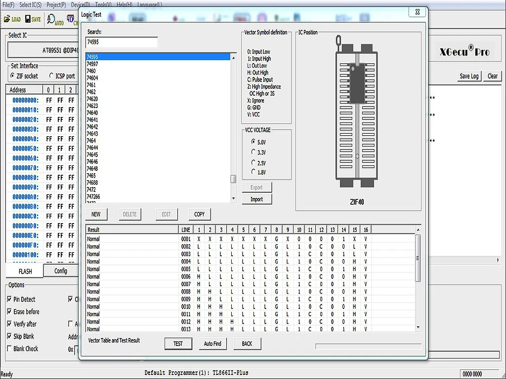Viewport: 506px width, 379px height.
Task: Click the Import button
Action: click(257, 199)
